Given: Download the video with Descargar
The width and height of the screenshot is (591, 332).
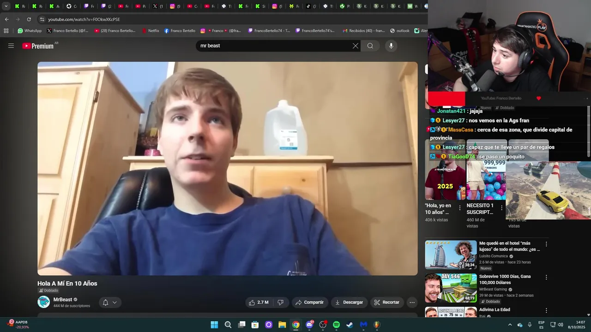Looking at the screenshot, I should tap(349, 302).
